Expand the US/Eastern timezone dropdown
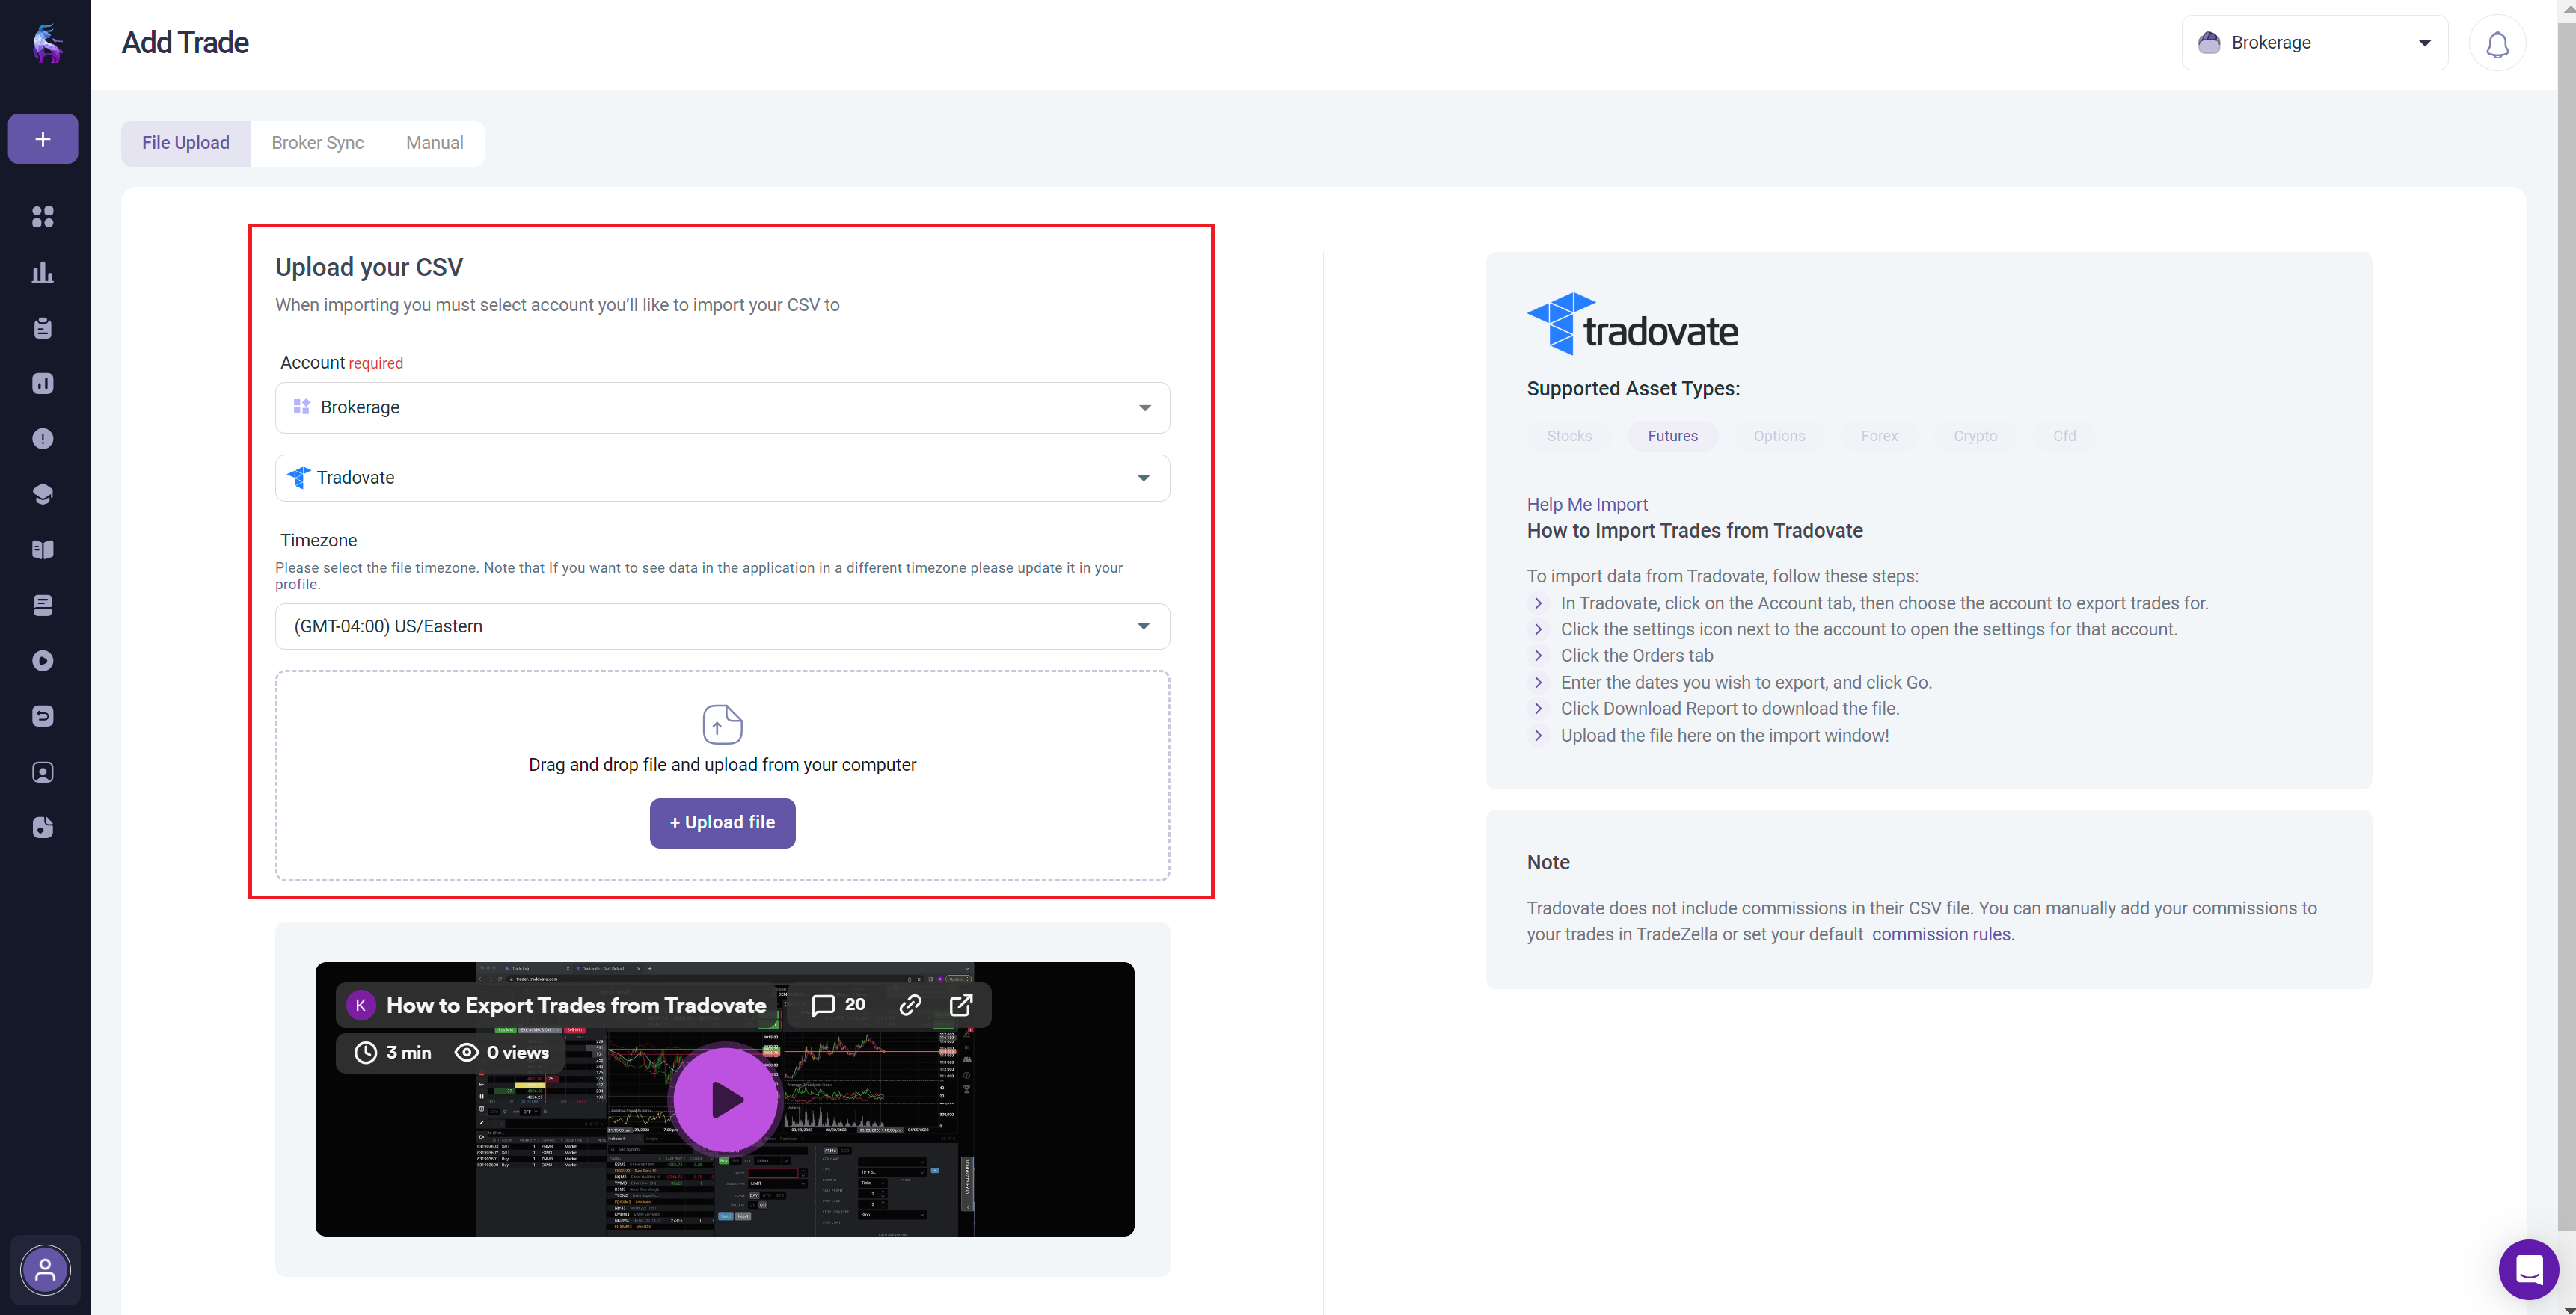Screen dimensions: 2576x1315 coord(722,626)
